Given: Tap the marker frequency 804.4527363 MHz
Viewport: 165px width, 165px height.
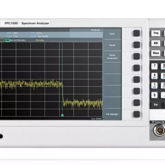Looking at the screenshot, I should [x=18, y=40].
